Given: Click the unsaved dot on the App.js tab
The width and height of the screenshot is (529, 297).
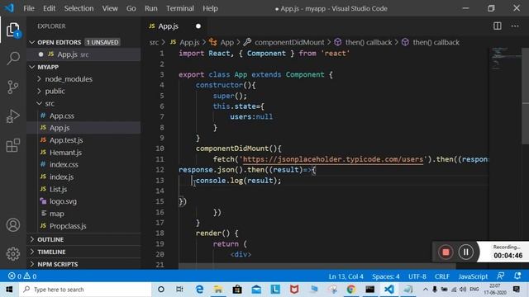Looking at the screenshot, I should tap(198, 26).
